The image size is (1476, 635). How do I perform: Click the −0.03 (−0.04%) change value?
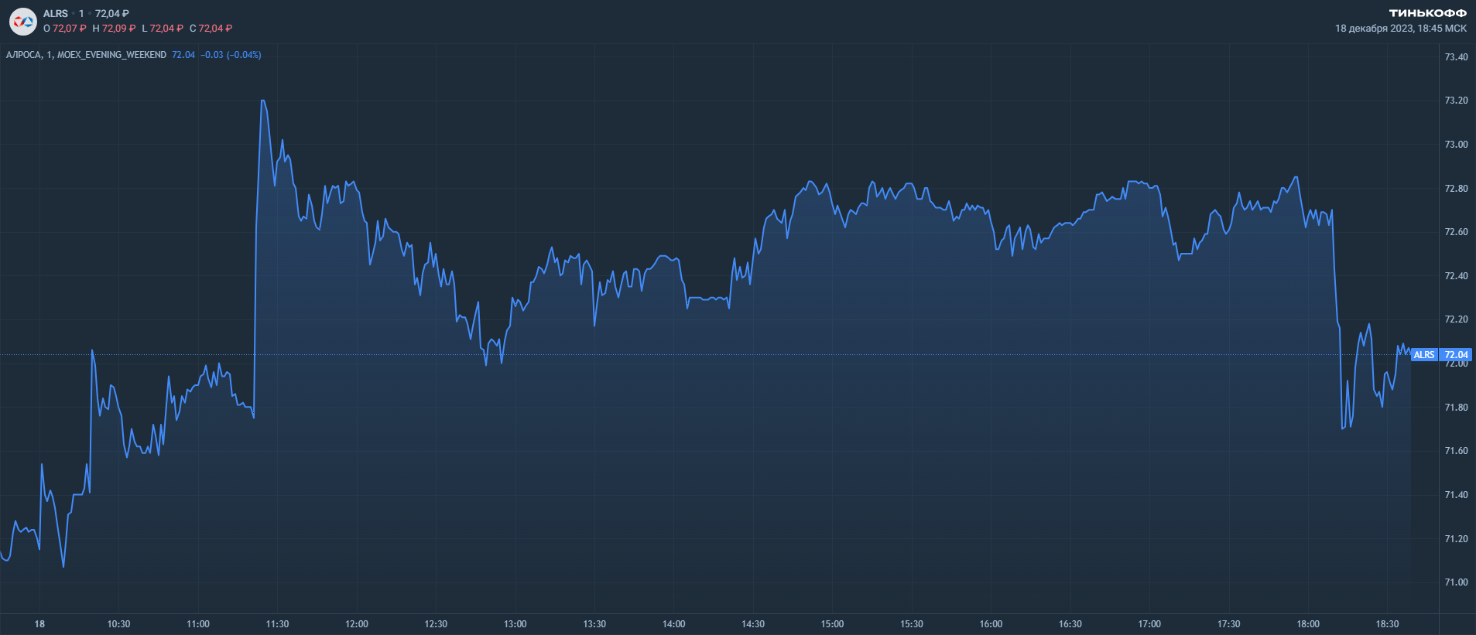point(231,55)
